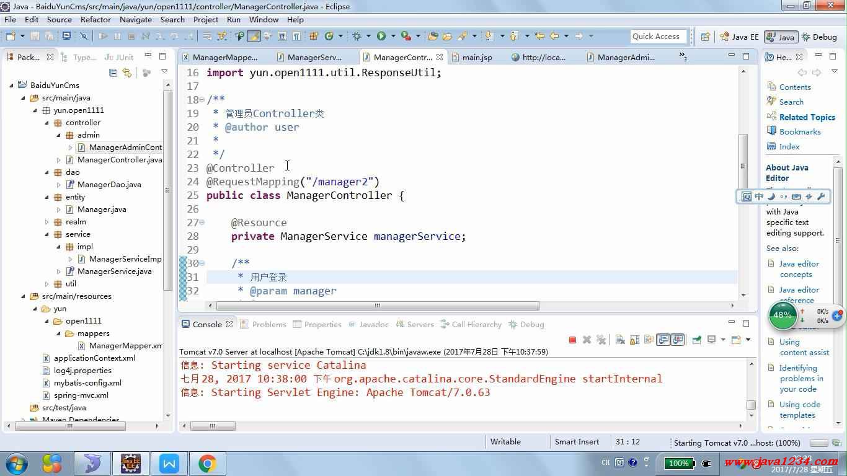Click the Next Annotation arrow icon
This screenshot has height=476, width=847.
pos(489,36)
